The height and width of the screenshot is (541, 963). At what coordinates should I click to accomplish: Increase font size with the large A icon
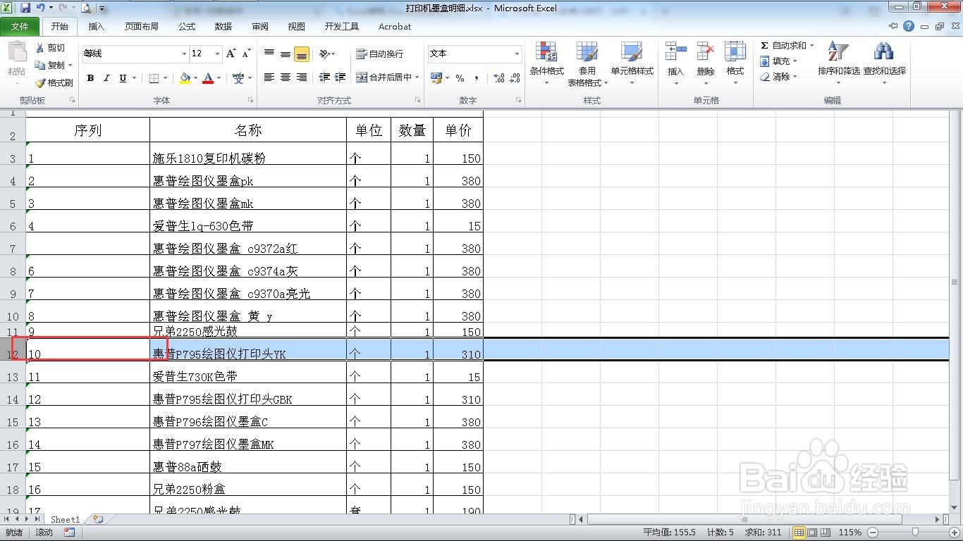(x=231, y=54)
